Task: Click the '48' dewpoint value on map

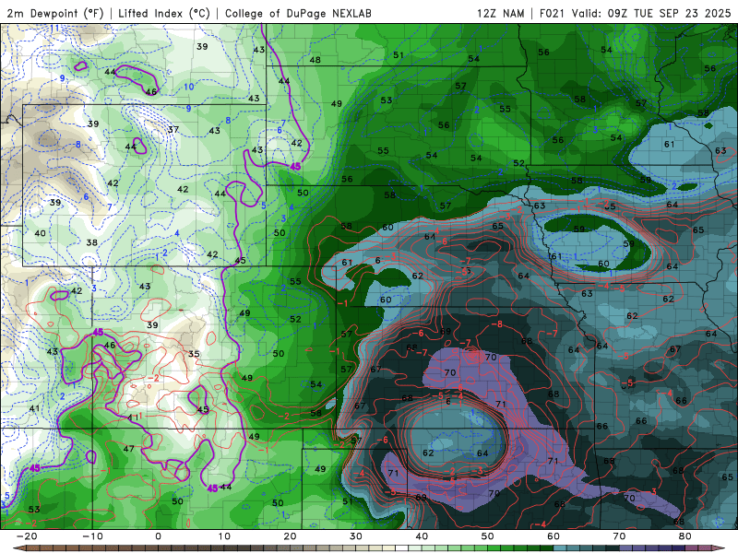Action: tap(315, 60)
